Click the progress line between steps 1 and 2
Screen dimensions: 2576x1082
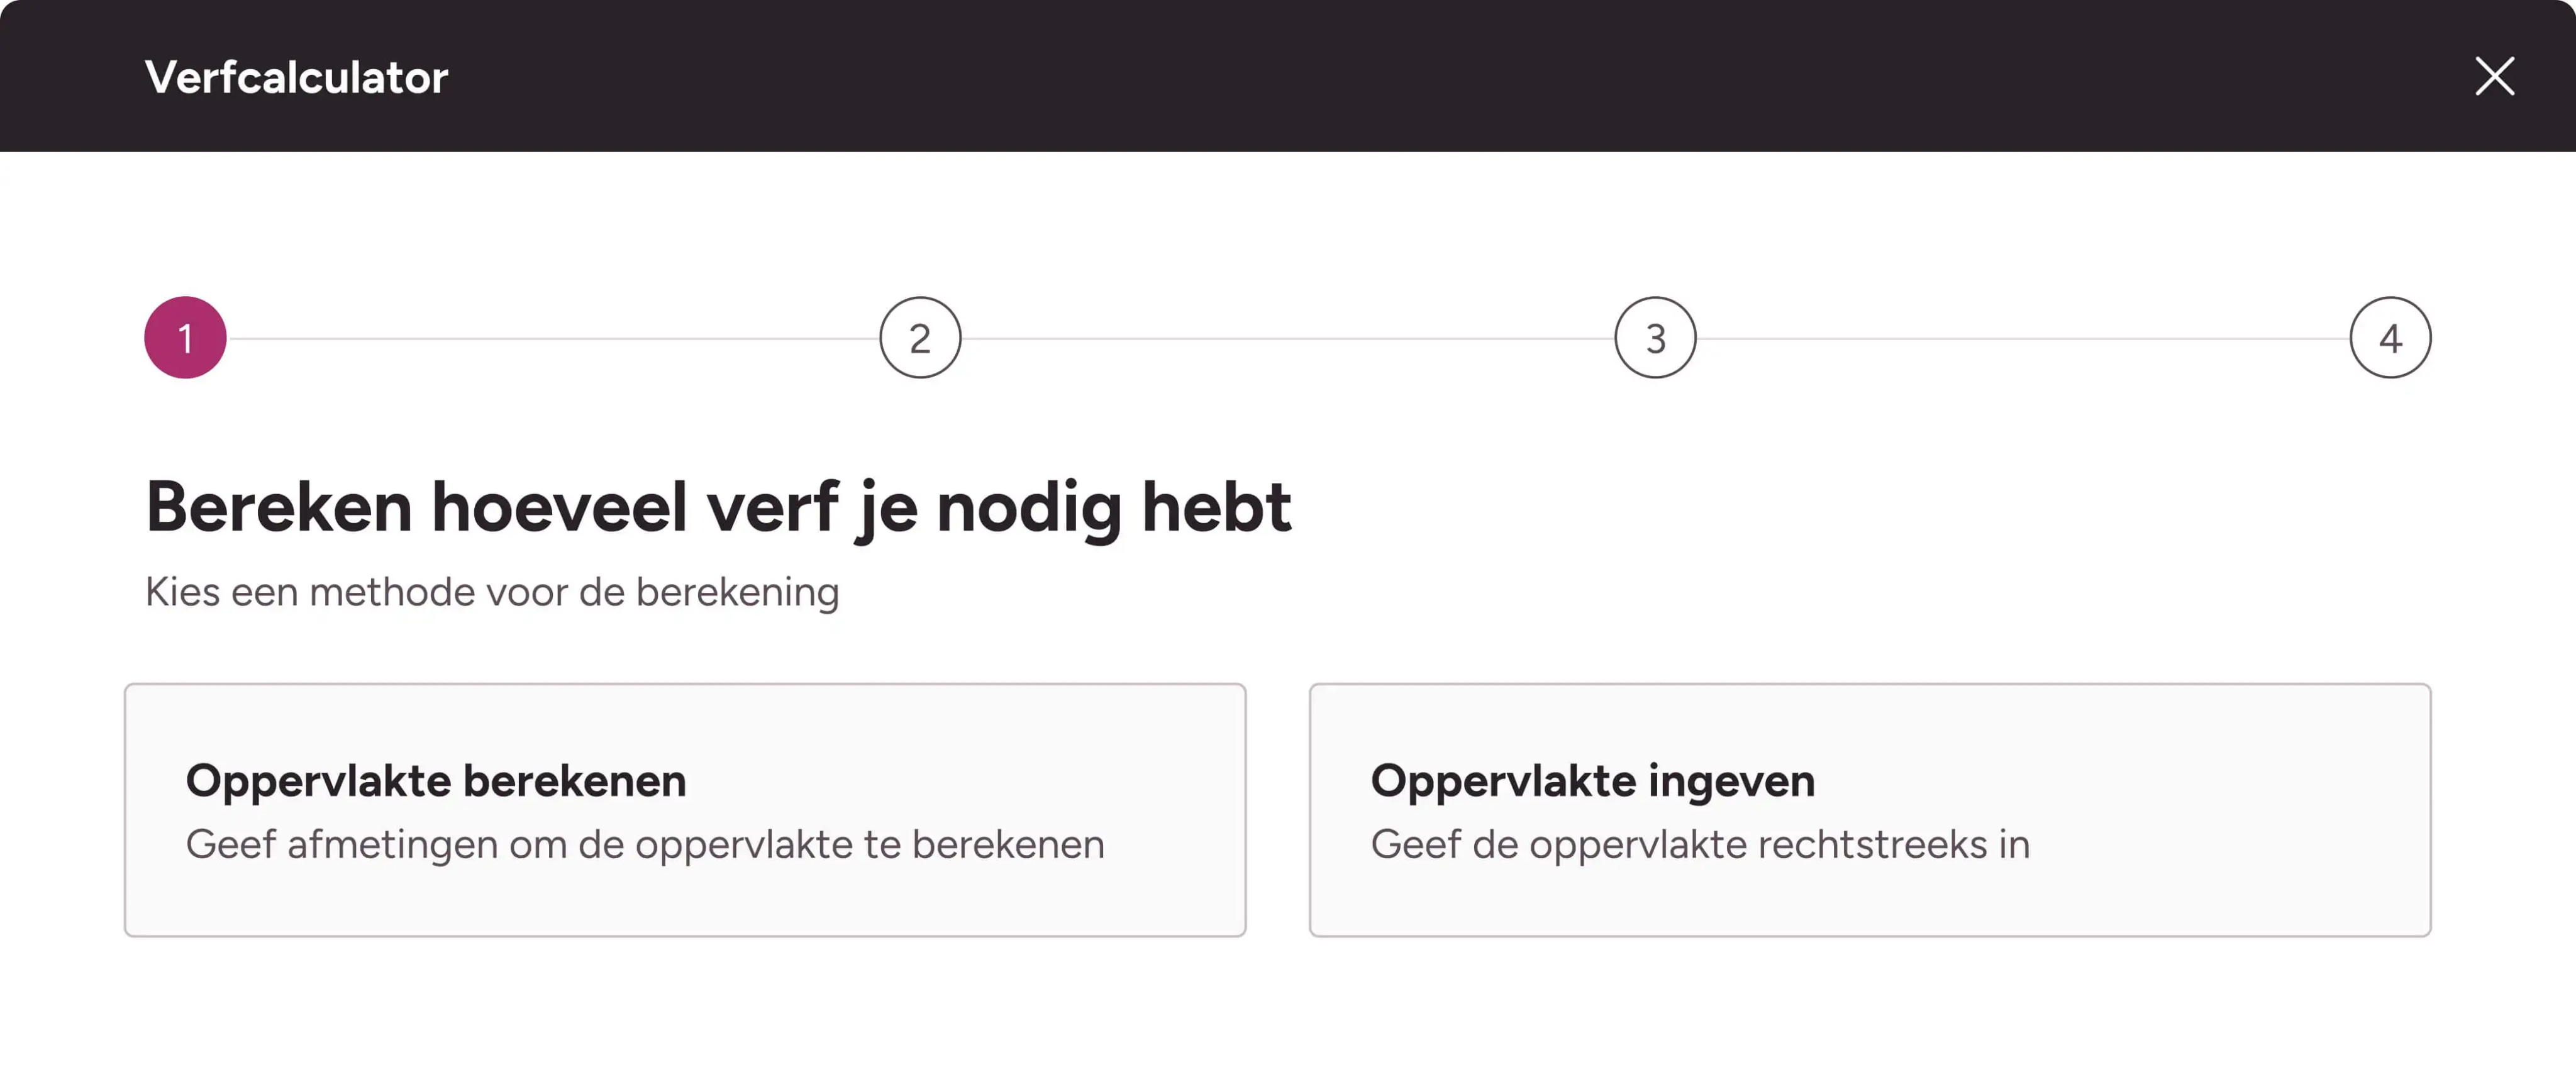(552, 338)
